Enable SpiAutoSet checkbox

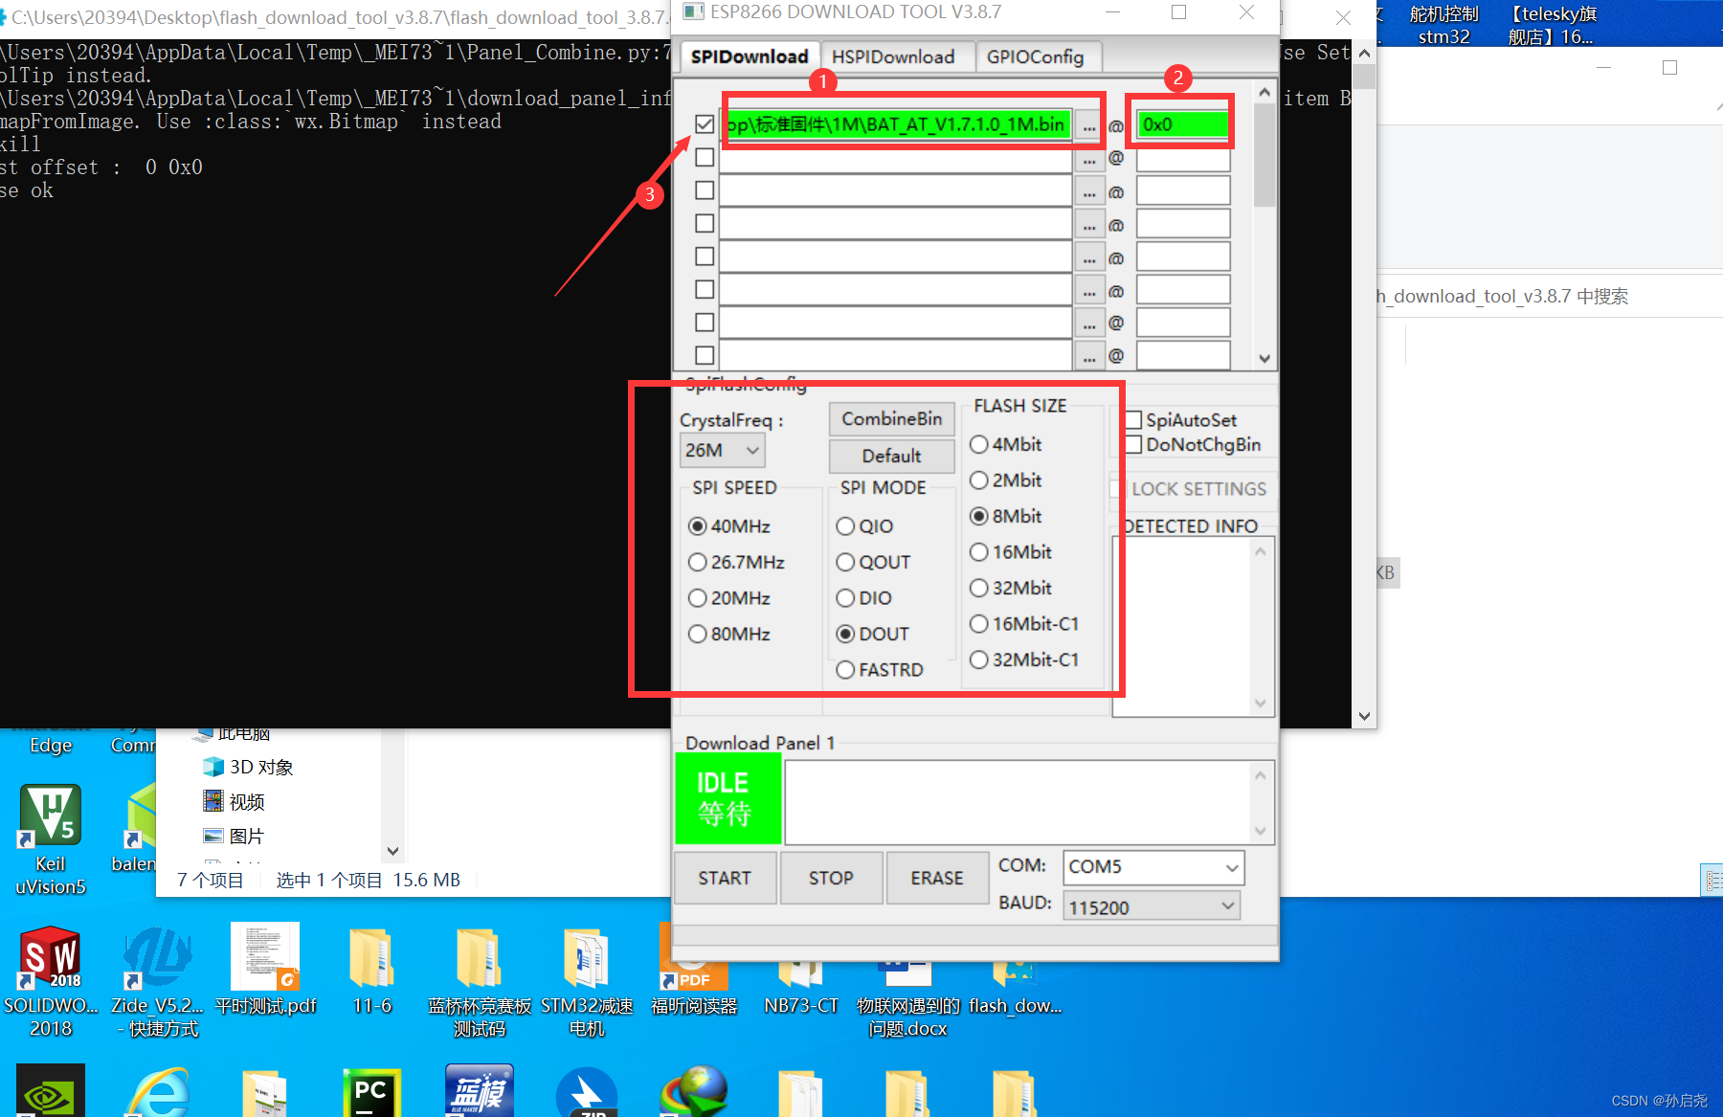coord(1133,419)
